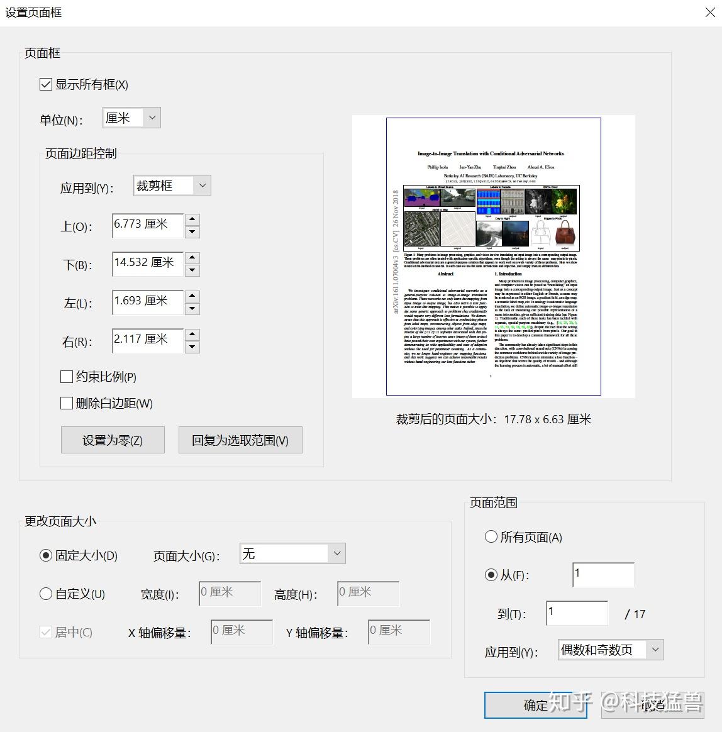722x732 pixels.
Task: Select the 固定大小(D) radio button
Action: pos(46,555)
